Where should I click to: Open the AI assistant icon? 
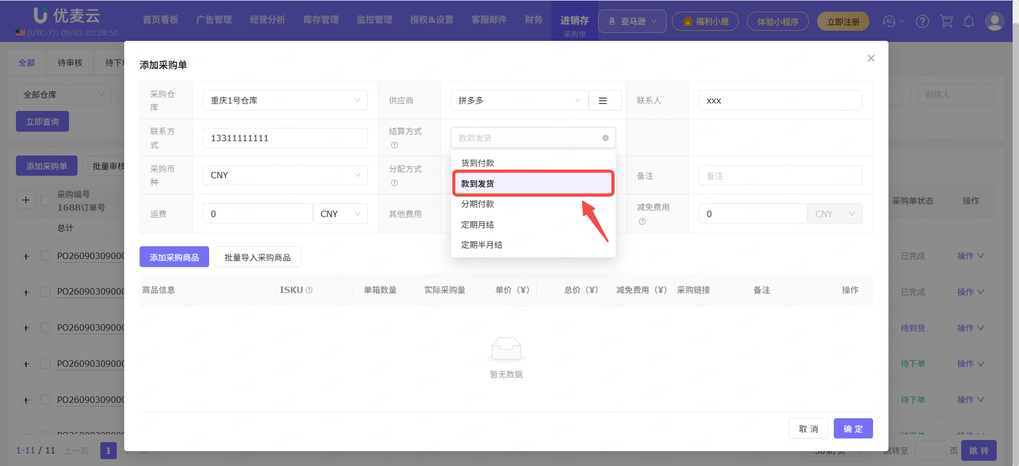[888, 21]
